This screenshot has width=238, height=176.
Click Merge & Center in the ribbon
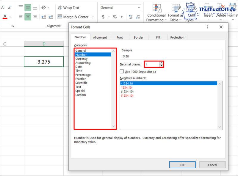[x=73, y=17]
